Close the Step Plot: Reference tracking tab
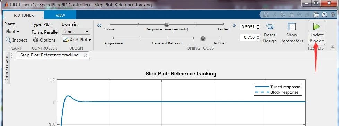Screen dimensions: 339x126 85,55
